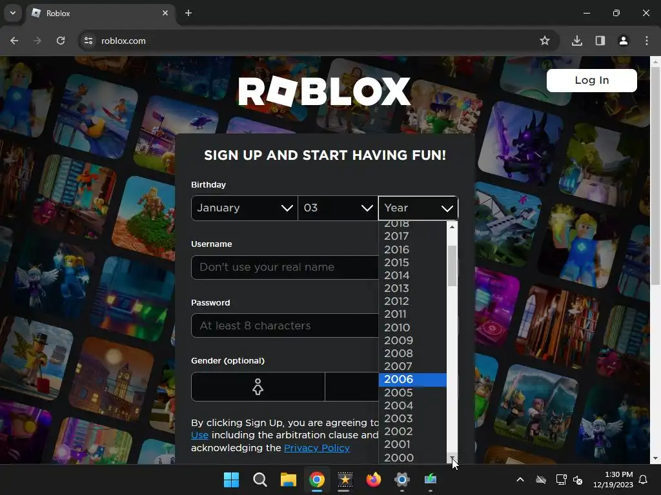Select year 2003 option
Screen dimensions: 661x495
click(x=412, y=419)
